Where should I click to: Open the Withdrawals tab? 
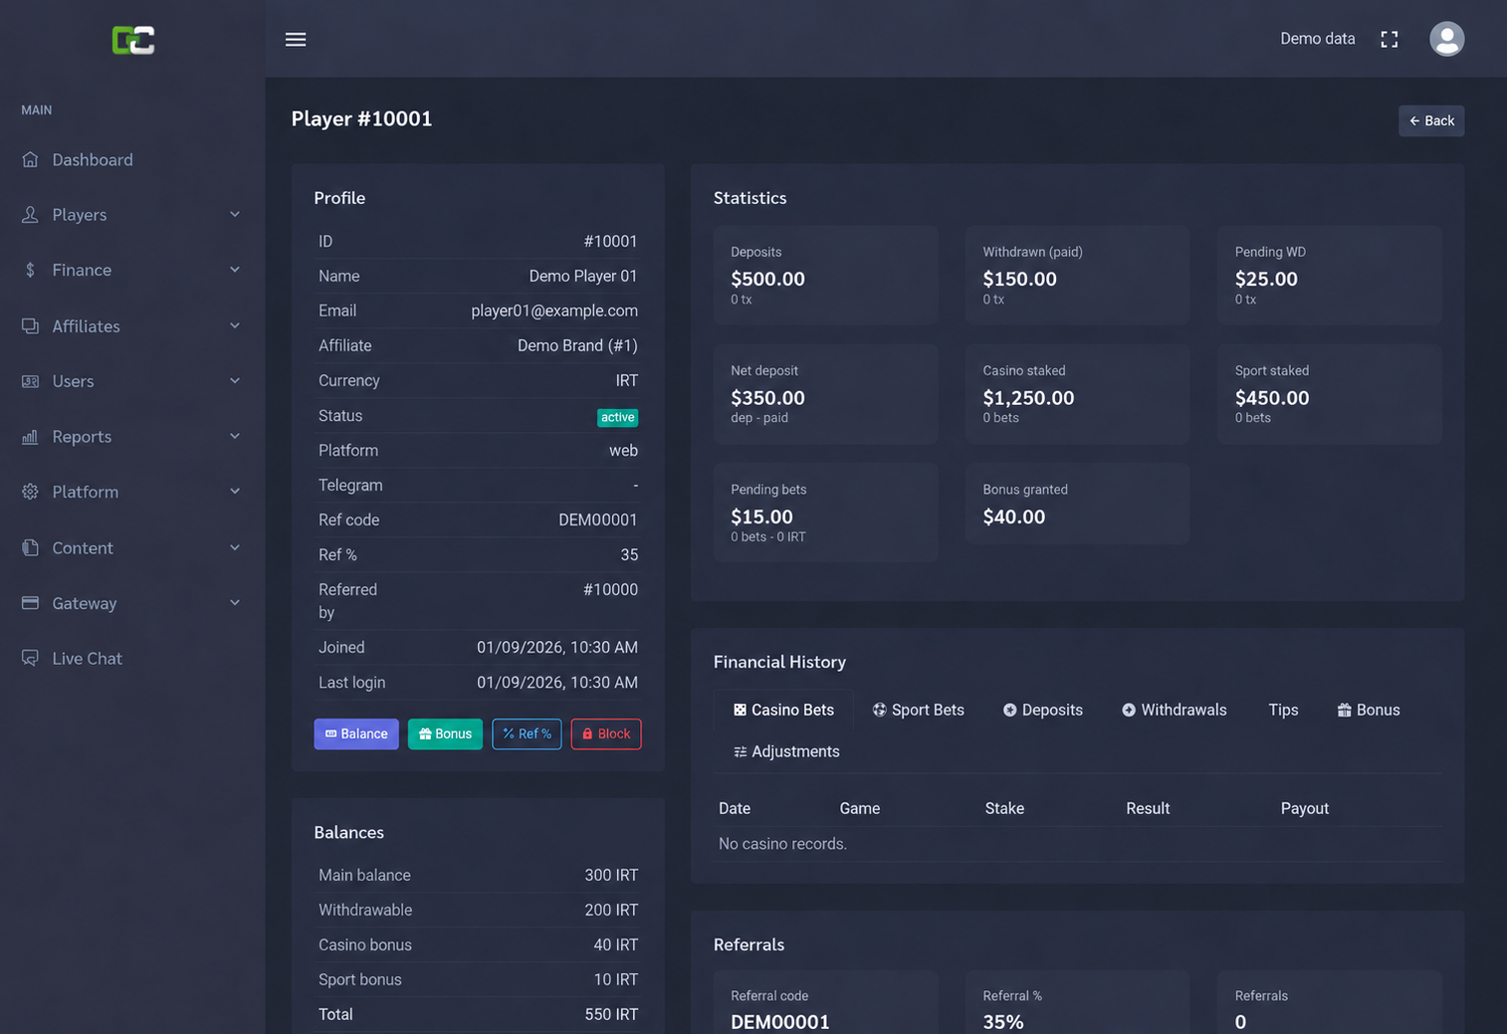1175,710
